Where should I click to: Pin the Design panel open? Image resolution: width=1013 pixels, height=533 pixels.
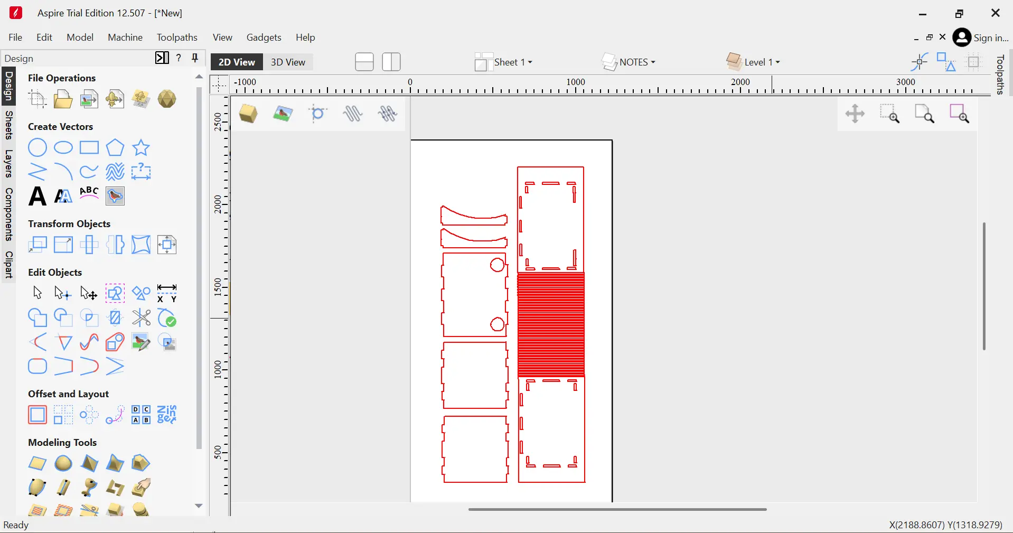[x=195, y=58]
